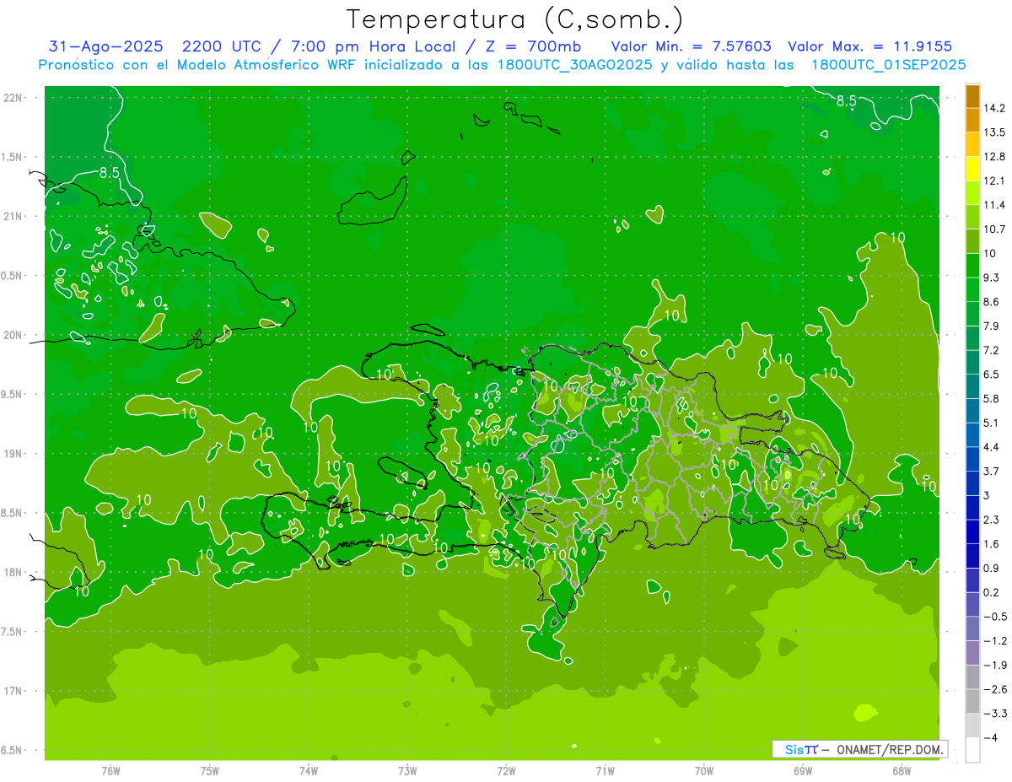1012x782 pixels.
Task: Click the "10.7" color scale label
Action: [x=995, y=229]
